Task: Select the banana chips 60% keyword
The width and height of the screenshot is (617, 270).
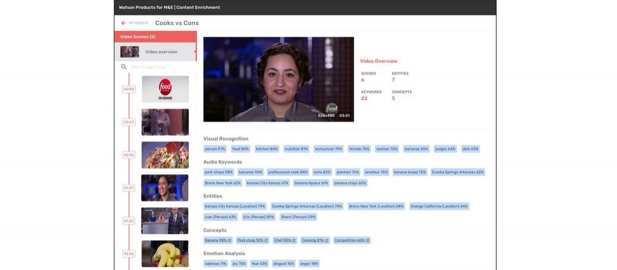Action: pos(350,183)
